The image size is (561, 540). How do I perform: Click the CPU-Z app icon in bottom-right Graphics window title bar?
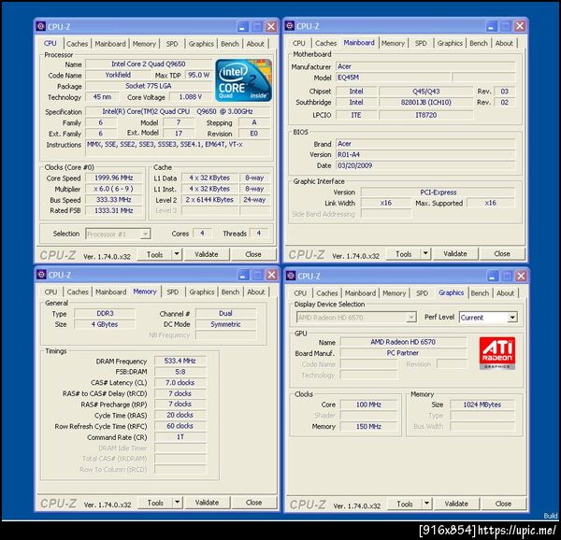tap(291, 276)
